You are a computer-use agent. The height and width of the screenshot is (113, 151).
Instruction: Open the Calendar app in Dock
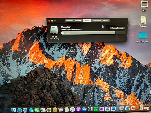click(61, 110)
